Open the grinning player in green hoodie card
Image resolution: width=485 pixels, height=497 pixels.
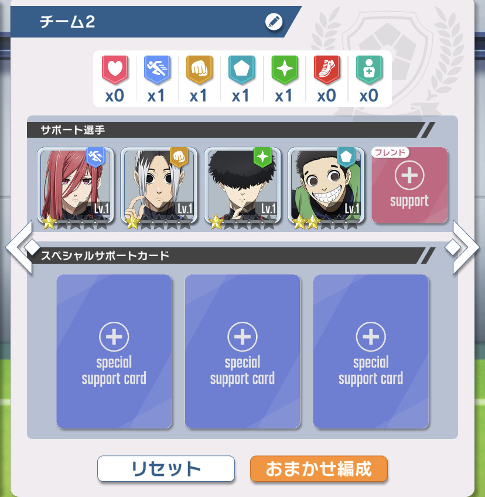pos(326,186)
